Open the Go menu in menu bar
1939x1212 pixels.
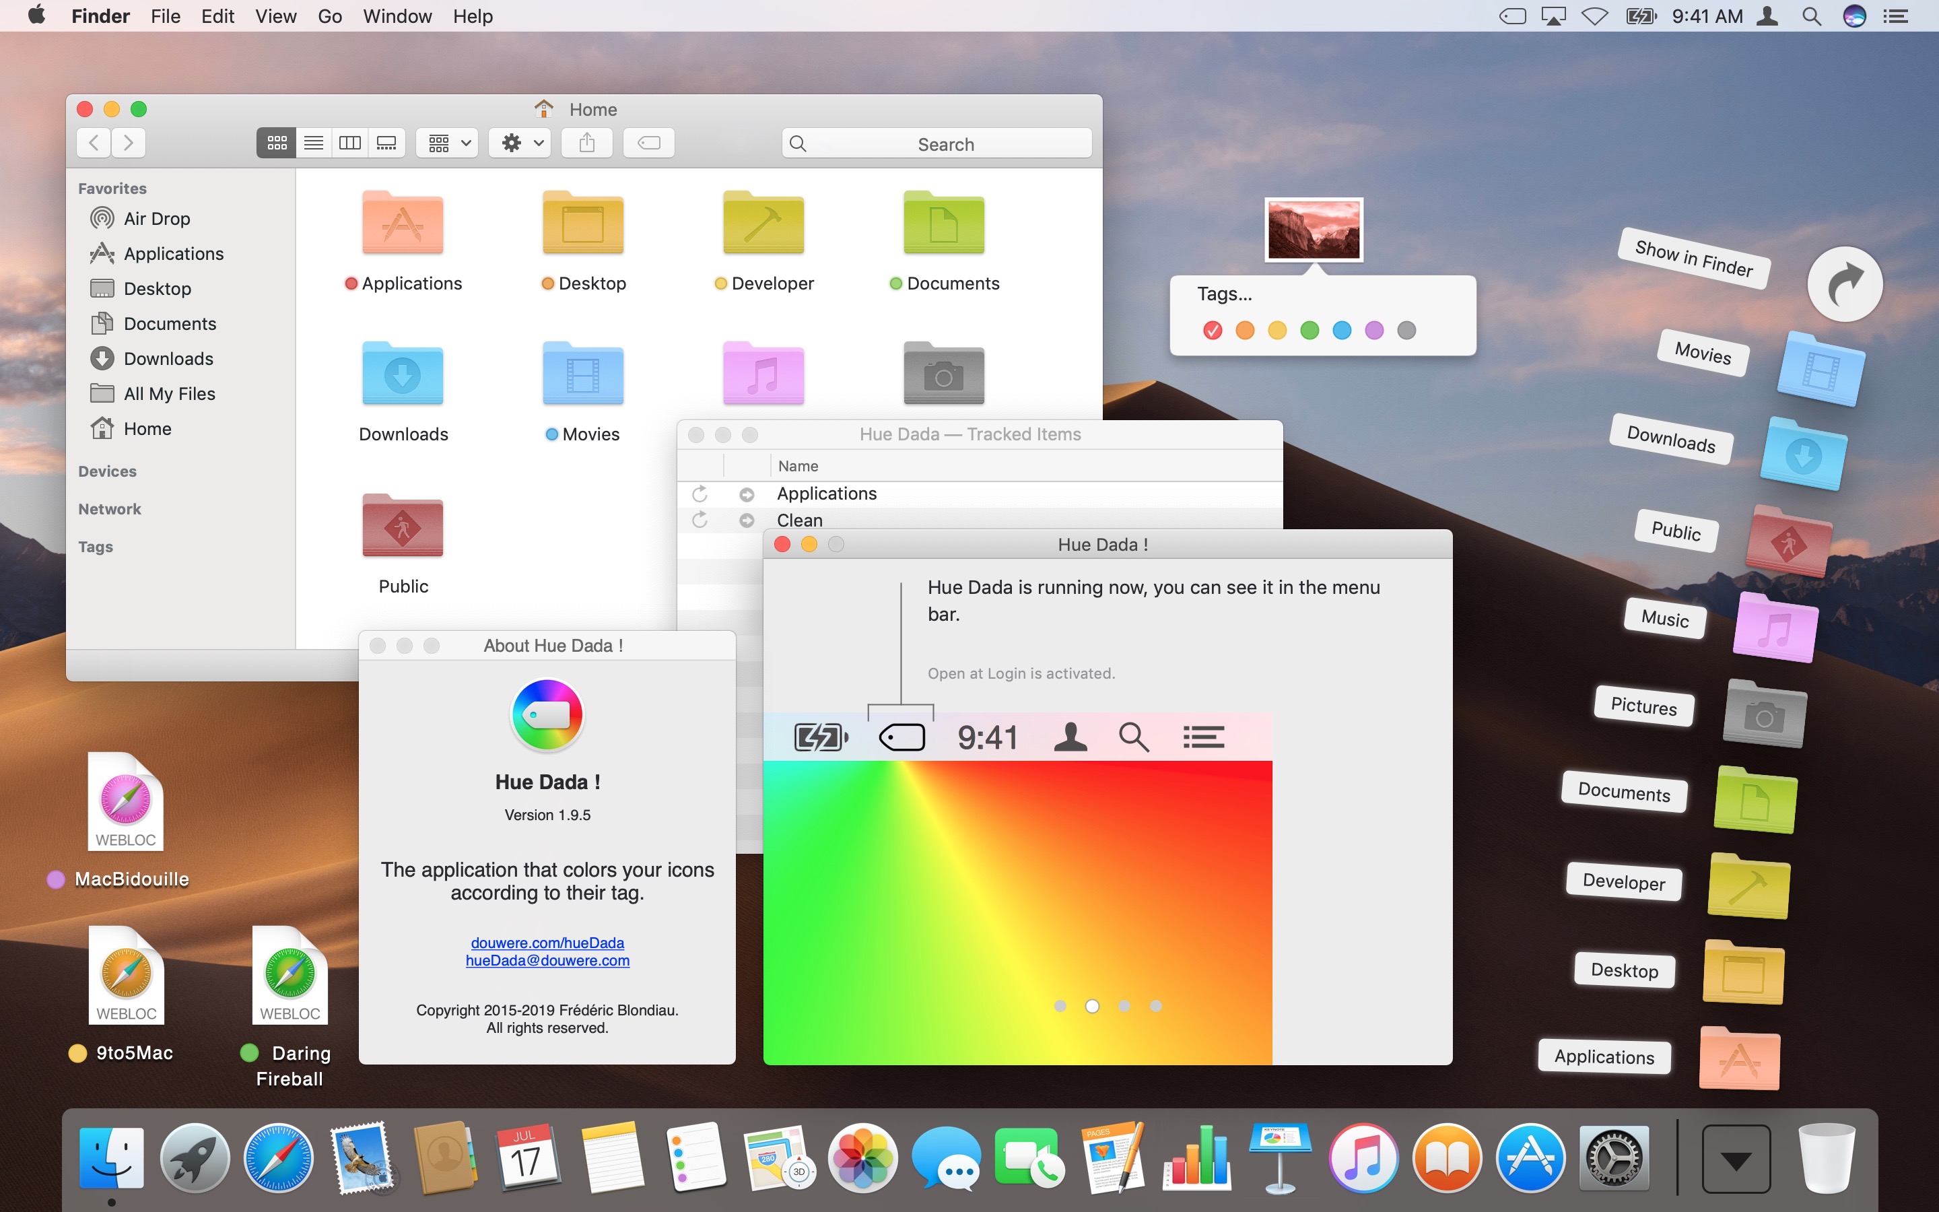point(330,16)
